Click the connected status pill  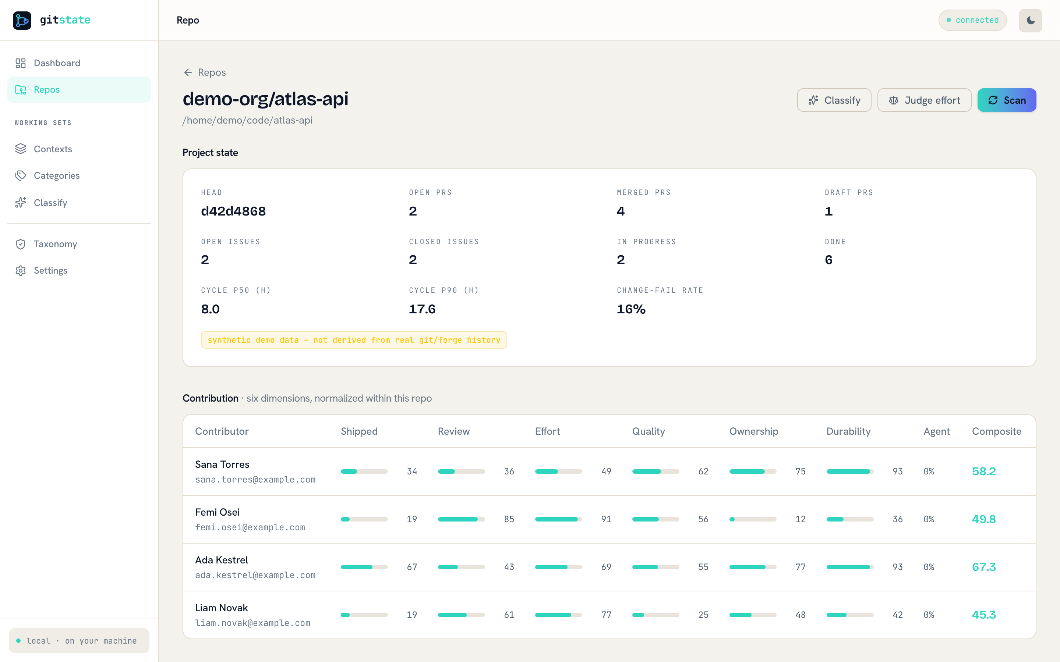click(972, 20)
